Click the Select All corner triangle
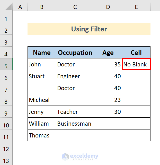The image size is (160, 165). (x=8, y=7)
